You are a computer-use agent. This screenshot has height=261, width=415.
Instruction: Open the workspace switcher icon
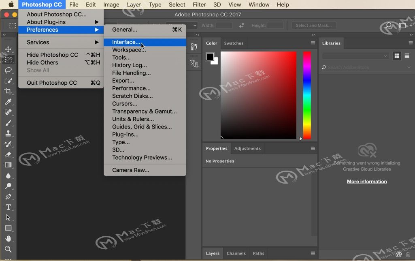click(x=402, y=26)
